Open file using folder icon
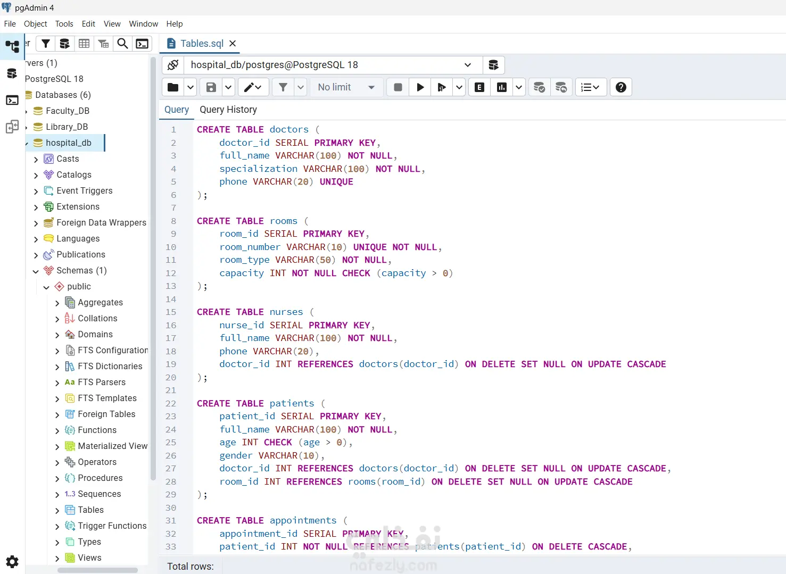The width and height of the screenshot is (786, 574). [x=173, y=87]
